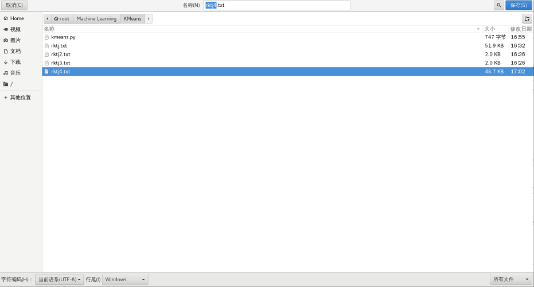Go to the root filesystem / location
The image size is (534, 287).
coord(11,84)
